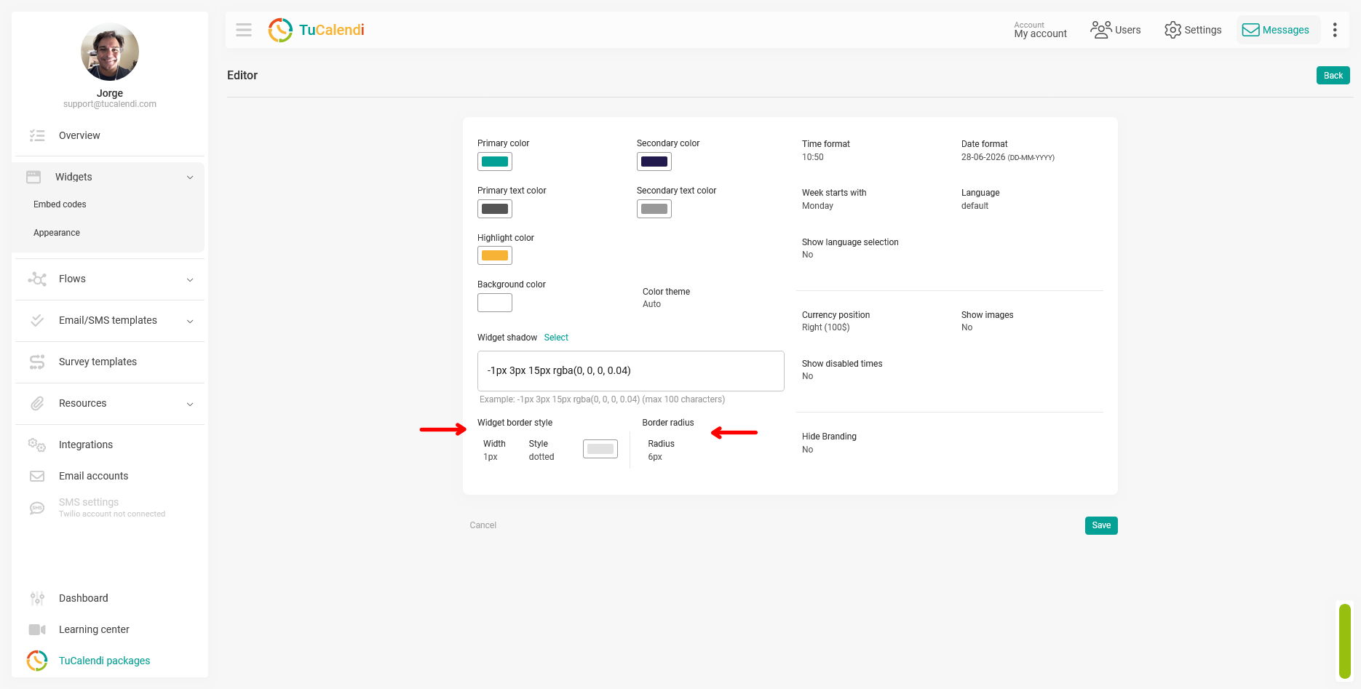The image size is (1361, 689).
Task: Open the Primary color swatch
Action: point(495,162)
